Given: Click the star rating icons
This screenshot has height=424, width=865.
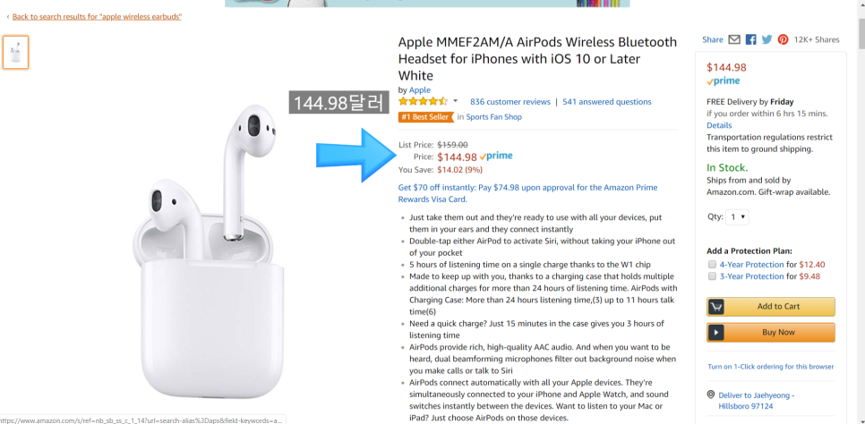Looking at the screenshot, I should [x=423, y=102].
